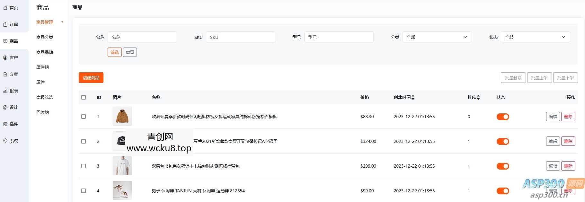The height and width of the screenshot is (202, 585).
Task: Click the product name 双肩包书包男女笔记本电脑包时尚潮流旅行背包
Action: click(196, 166)
